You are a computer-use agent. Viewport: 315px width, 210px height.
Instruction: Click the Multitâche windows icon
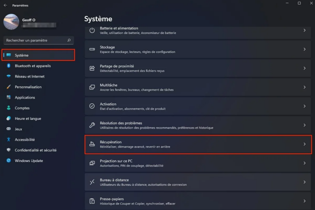point(92,87)
